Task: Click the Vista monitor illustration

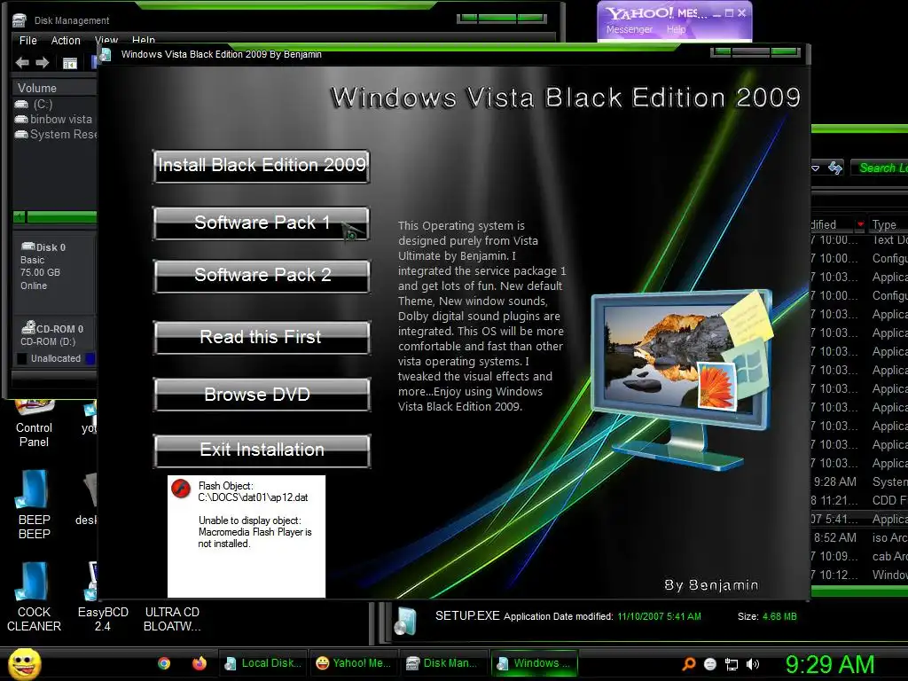Action: click(x=682, y=379)
